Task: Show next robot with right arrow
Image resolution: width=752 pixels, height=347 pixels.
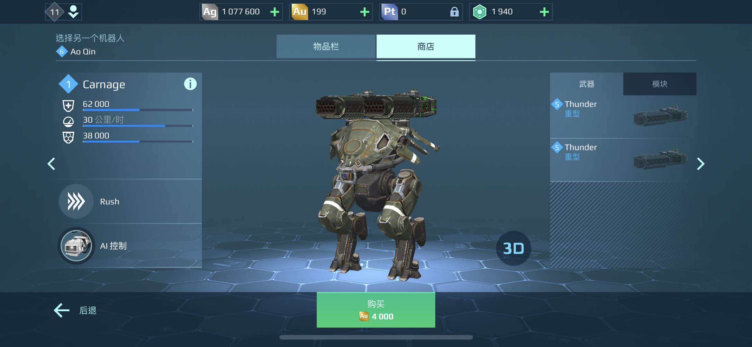Action: point(700,164)
